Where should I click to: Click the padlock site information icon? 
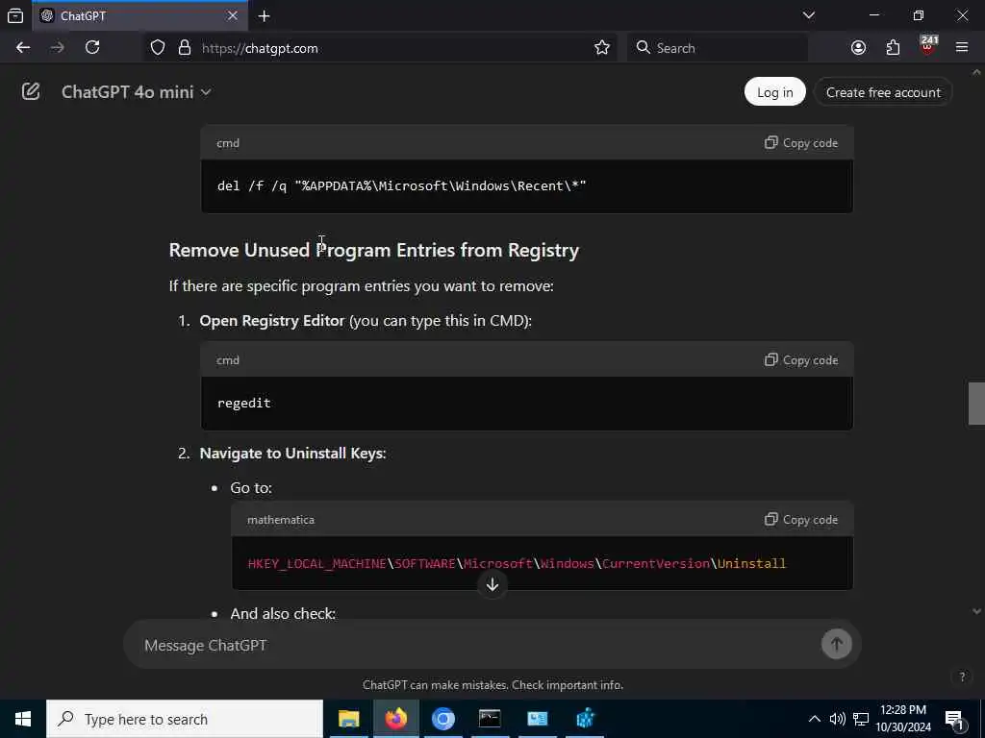[x=184, y=48]
